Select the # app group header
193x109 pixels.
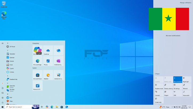(x=8, y=43)
